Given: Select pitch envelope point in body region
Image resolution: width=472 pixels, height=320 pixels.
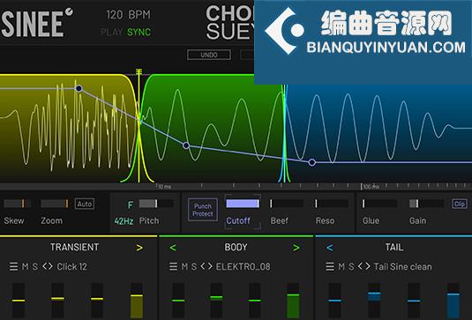Looking at the screenshot, I should pos(186,145).
